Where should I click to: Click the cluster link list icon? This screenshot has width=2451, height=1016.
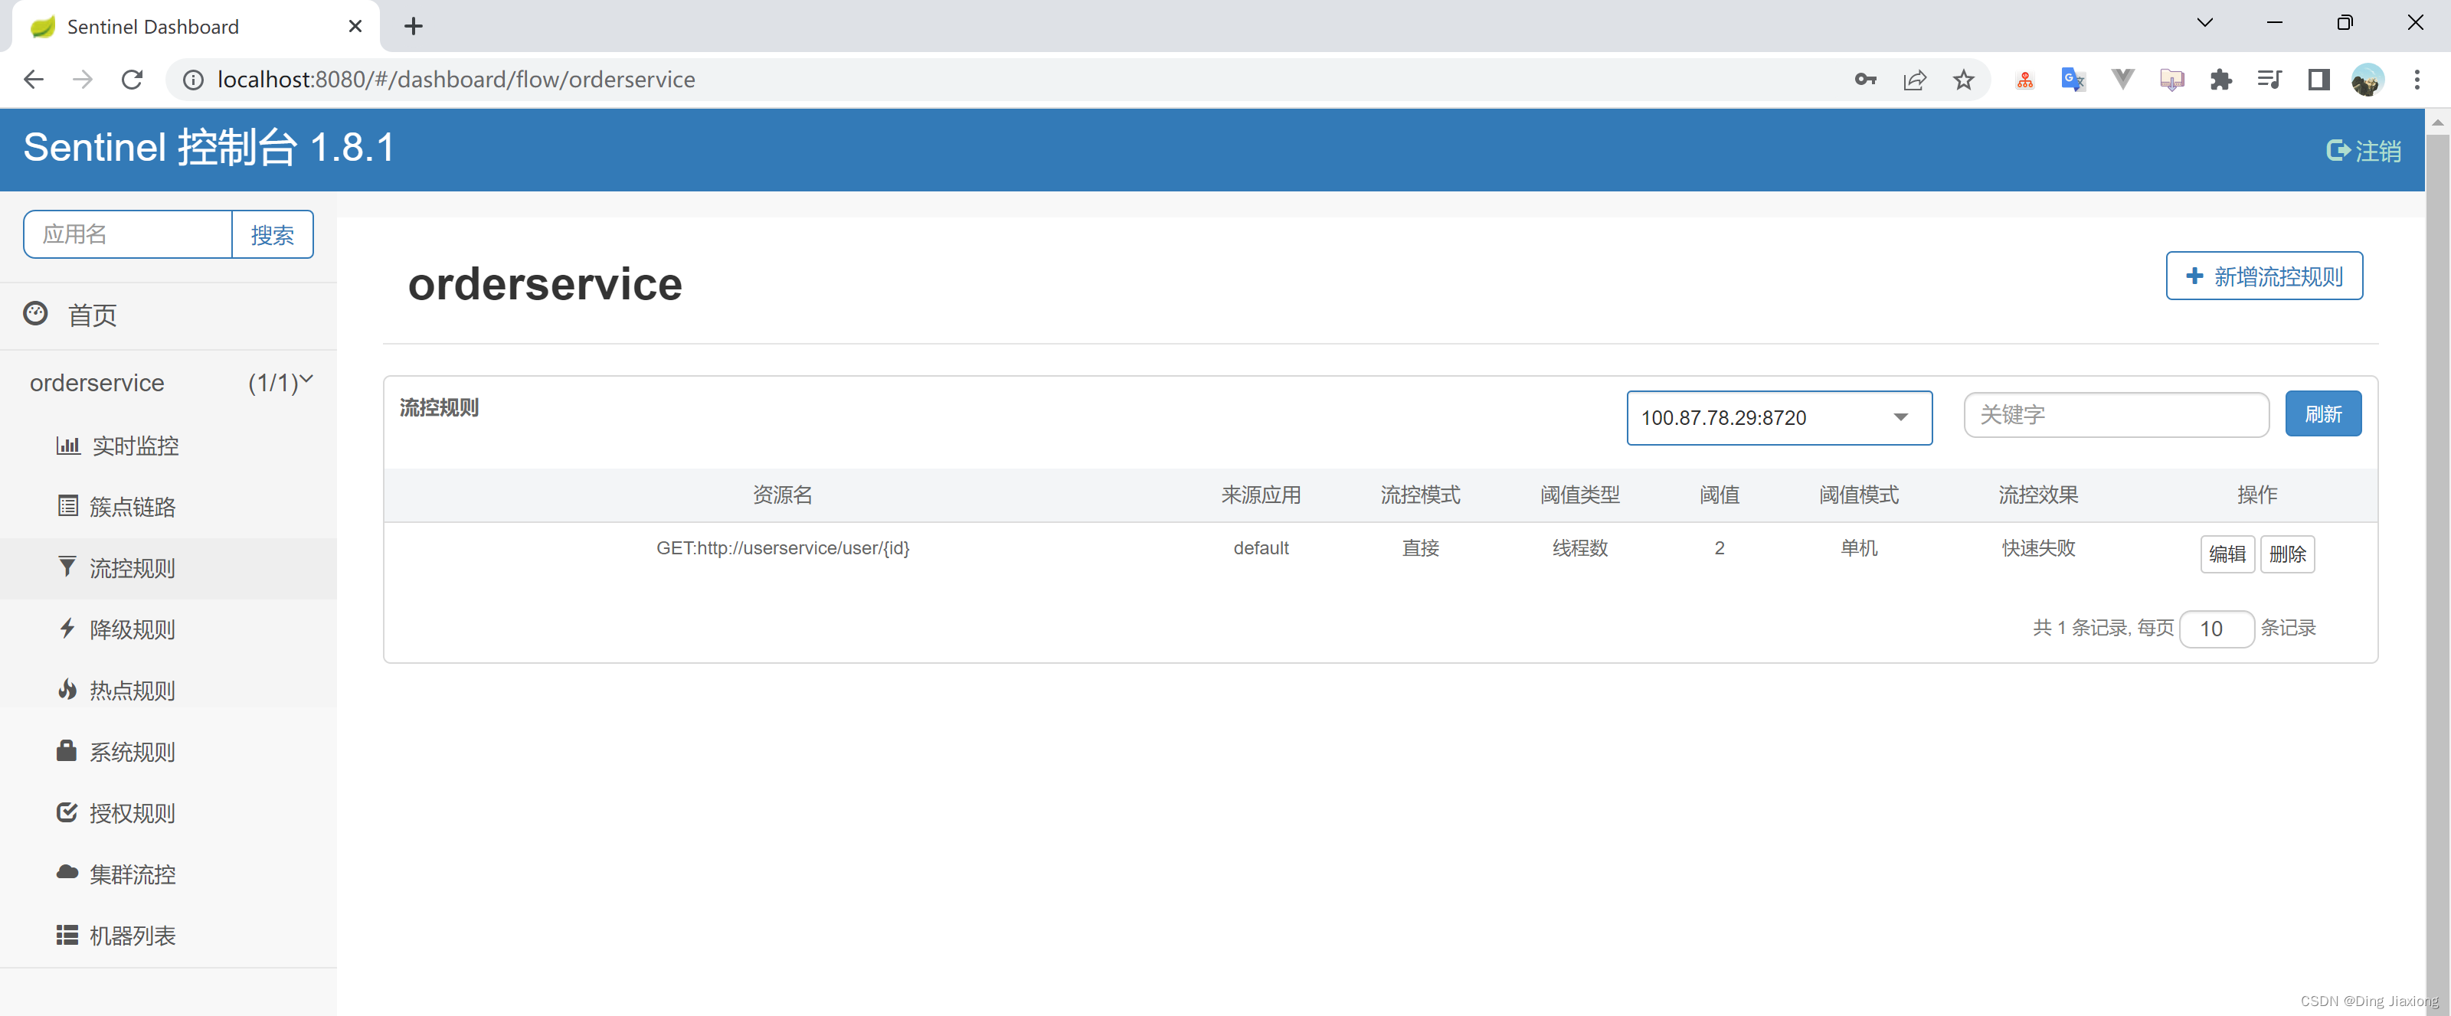click(67, 506)
